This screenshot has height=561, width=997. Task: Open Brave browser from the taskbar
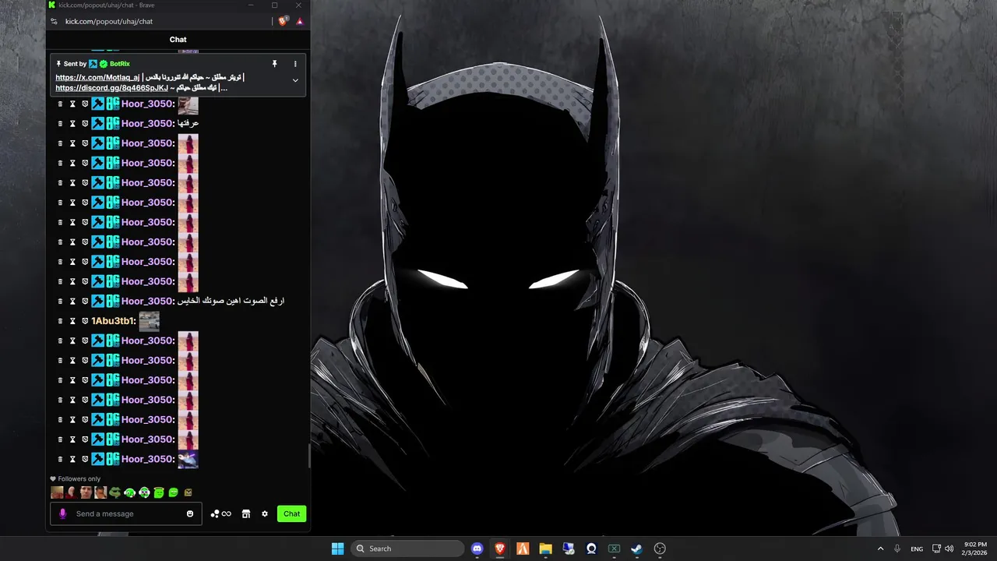500,549
